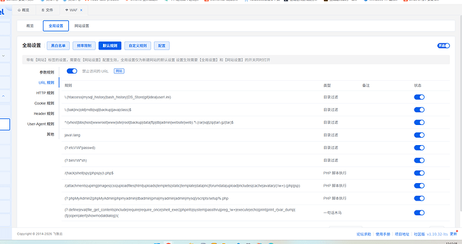Click the attachments|upimg|images rule text
This screenshot has width=462, height=244.
(x=182, y=186)
